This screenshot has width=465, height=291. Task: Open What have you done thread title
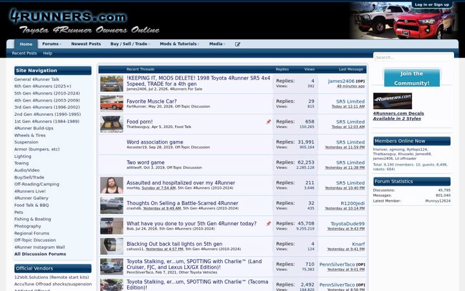click(192, 224)
